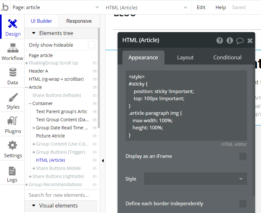Viewport: 261px width, 213px height.
Task: Switch to the Layout tab
Action: (185, 57)
